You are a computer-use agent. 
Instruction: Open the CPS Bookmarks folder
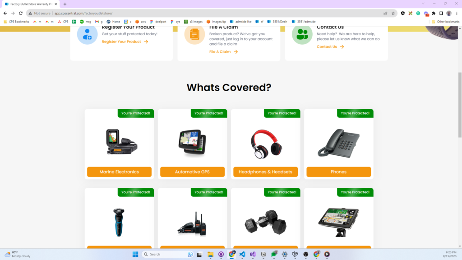pyautogui.click(x=16, y=21)
